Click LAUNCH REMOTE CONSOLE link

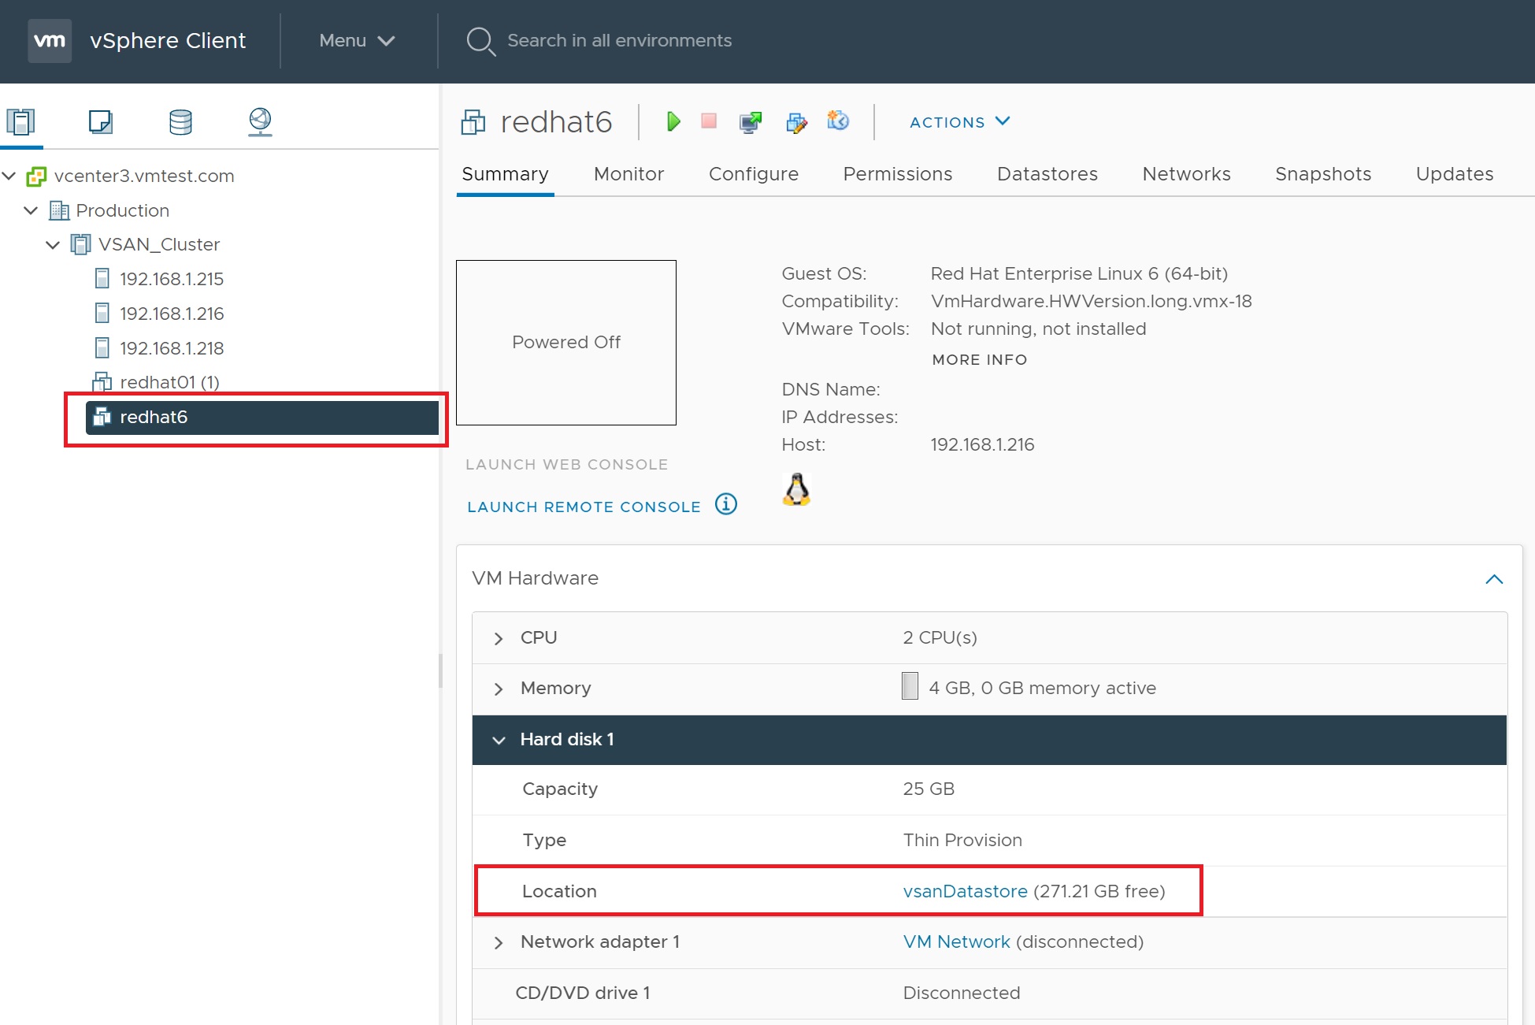[x=584, y=507]
